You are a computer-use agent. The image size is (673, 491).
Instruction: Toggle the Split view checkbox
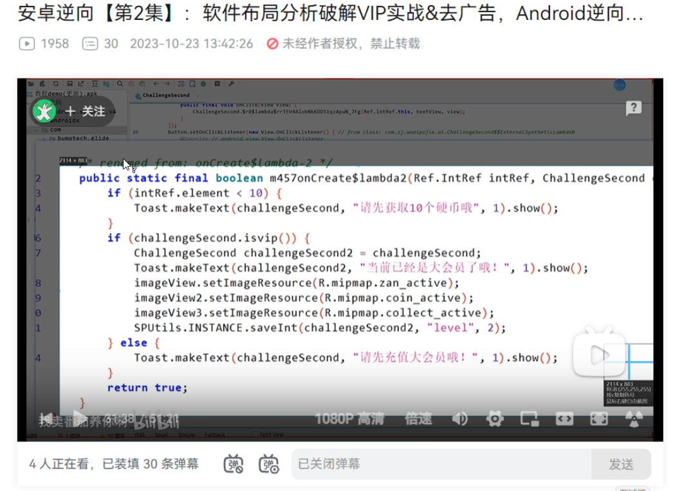[x=256, y=434]
